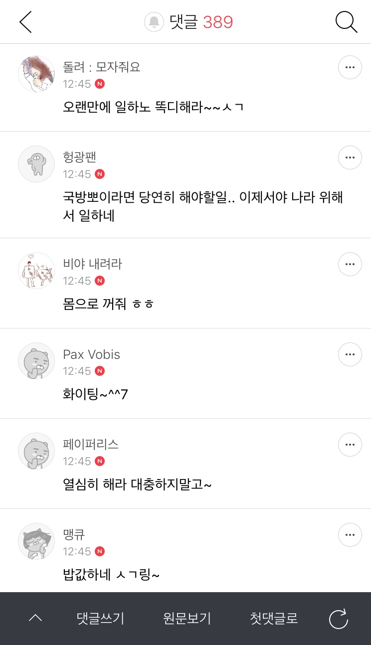Tap 맹큐's cat avatar

coord(36,541)
